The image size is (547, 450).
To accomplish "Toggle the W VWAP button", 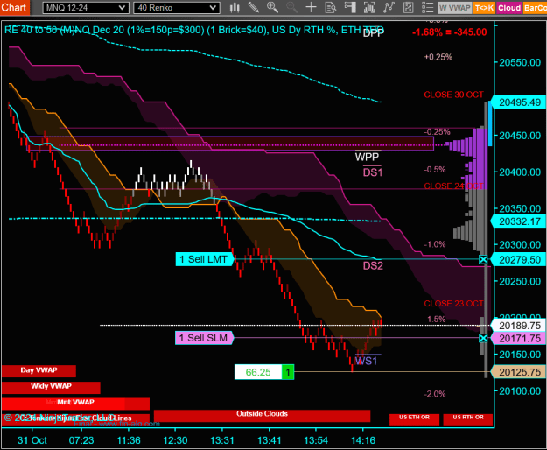I will click(x=454, y=8).
